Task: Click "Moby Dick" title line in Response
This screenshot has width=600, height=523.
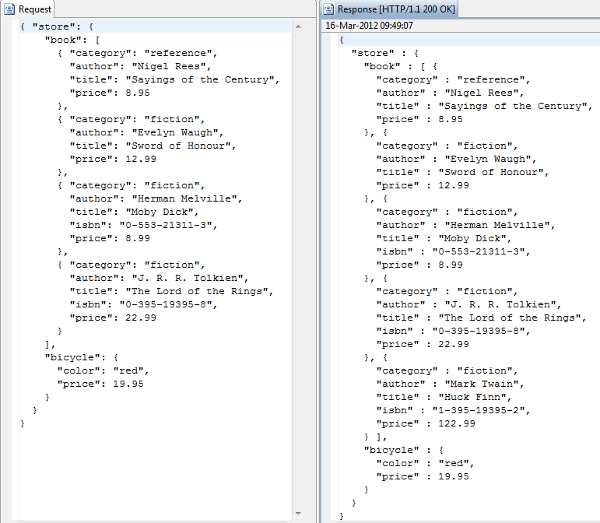Action: tap(444, 238)
